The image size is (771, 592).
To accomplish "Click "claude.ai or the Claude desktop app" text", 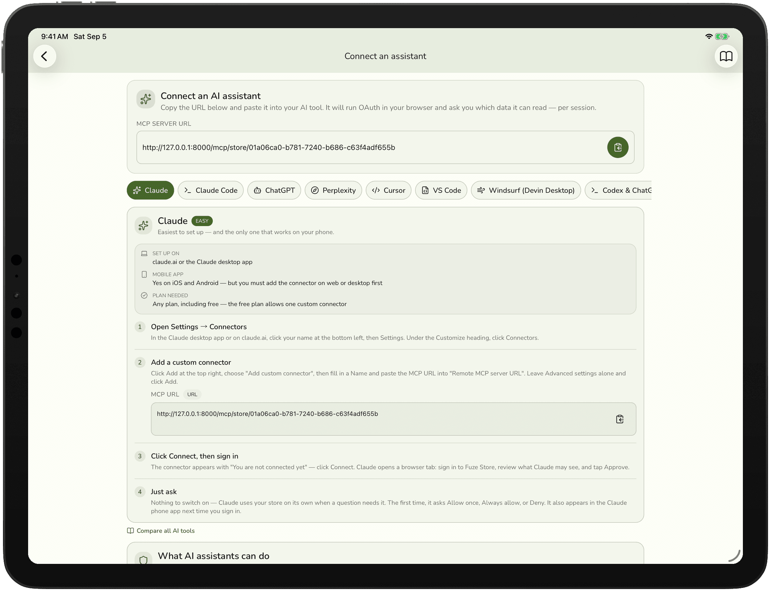I will [x=202, y=262].
